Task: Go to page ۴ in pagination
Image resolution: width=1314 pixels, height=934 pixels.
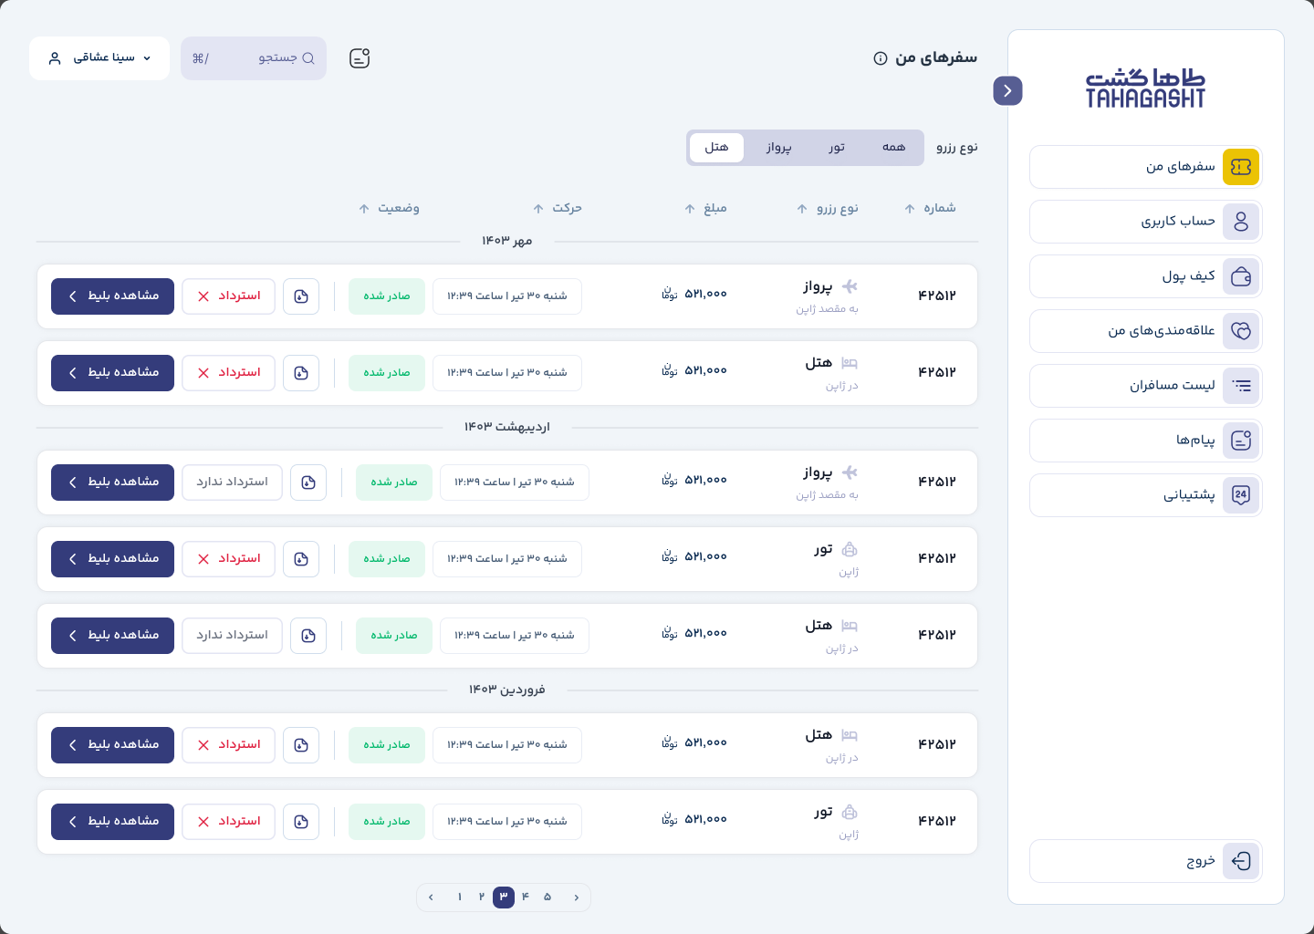Action: (526, 898)
